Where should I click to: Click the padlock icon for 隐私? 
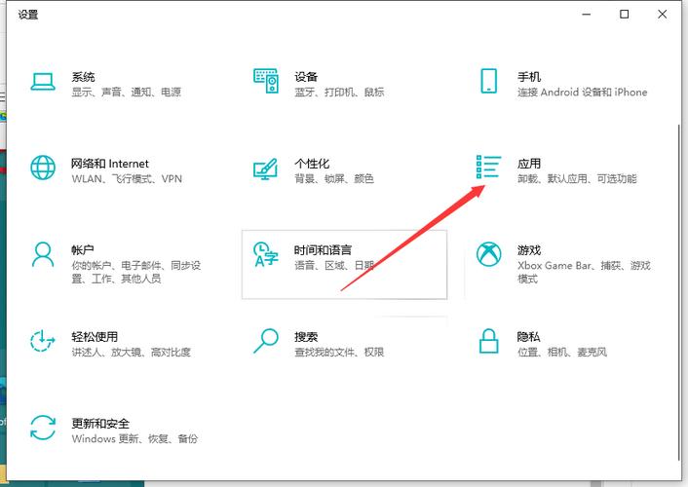point(488,341)
